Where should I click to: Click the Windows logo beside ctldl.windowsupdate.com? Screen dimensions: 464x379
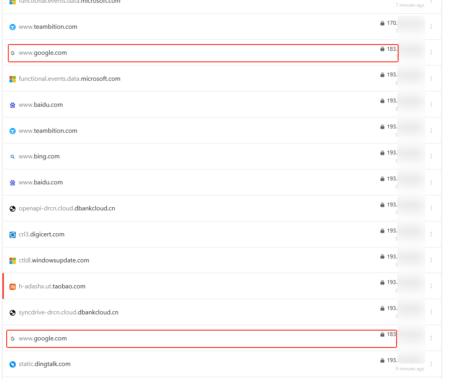[x=13, y=260]
